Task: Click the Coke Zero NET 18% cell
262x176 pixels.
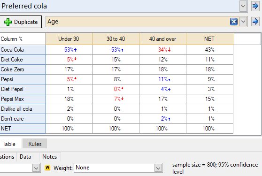Action: click(x=209, y=69)
